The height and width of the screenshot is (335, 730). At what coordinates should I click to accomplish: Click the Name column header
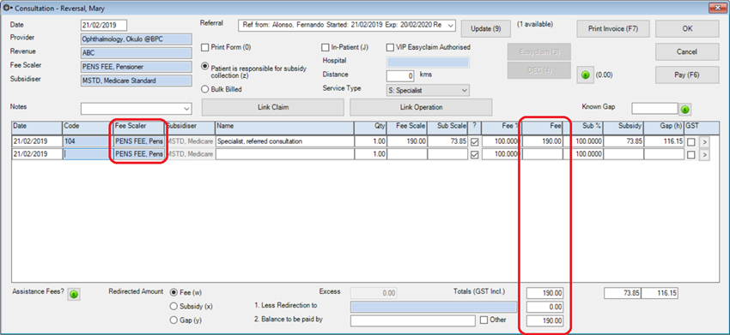[284, 127]
